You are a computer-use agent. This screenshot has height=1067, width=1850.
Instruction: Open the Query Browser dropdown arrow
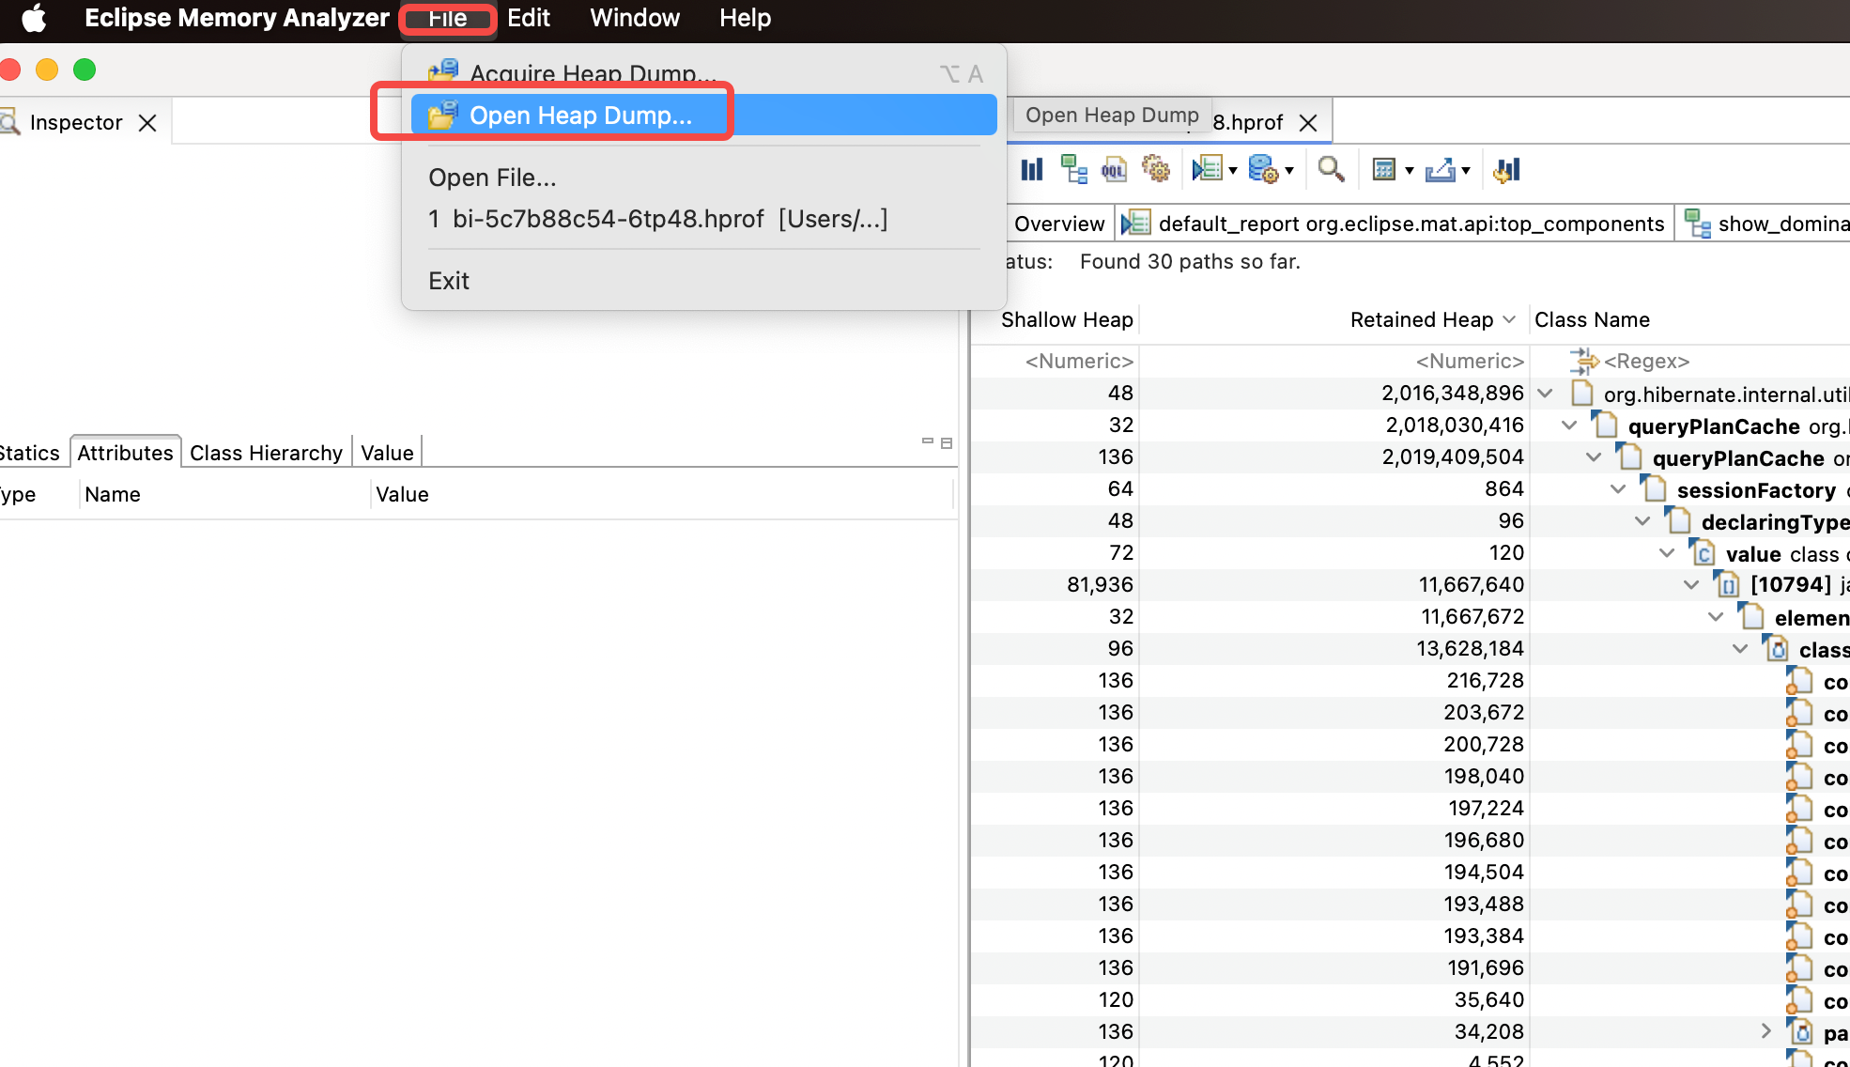click(1289, 171)
